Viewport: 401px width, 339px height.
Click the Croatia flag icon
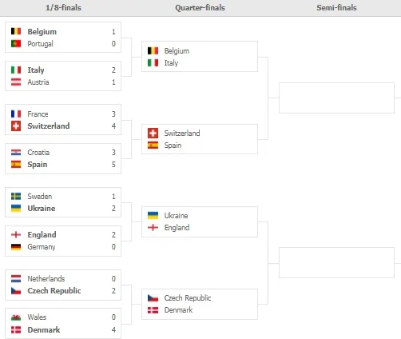pyautogui.click(x=16, y=153)
